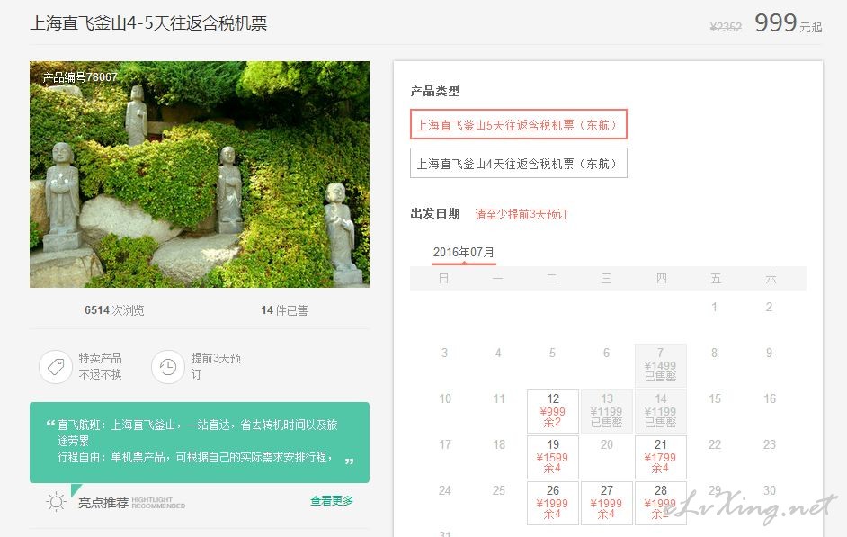The height and width of the screenshot is (537, 847).
Task: Choose departure date 19 at ¥1599
Action: 553,457
